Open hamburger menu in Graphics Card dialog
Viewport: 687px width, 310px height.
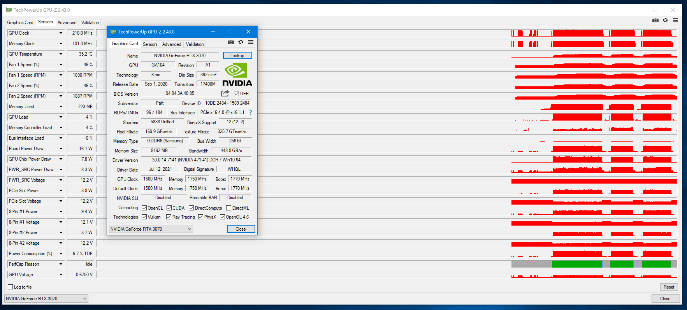tap(251, 42)
